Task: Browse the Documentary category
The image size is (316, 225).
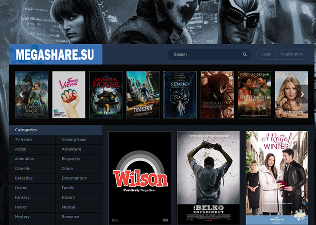Action: click(79, 178)
